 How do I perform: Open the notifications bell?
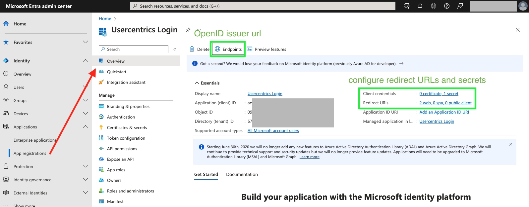tap(420, 6)
